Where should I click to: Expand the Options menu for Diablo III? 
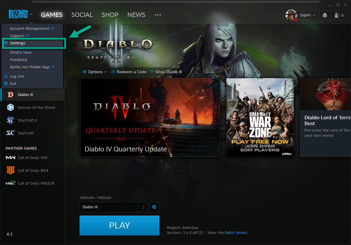point(94,72)
